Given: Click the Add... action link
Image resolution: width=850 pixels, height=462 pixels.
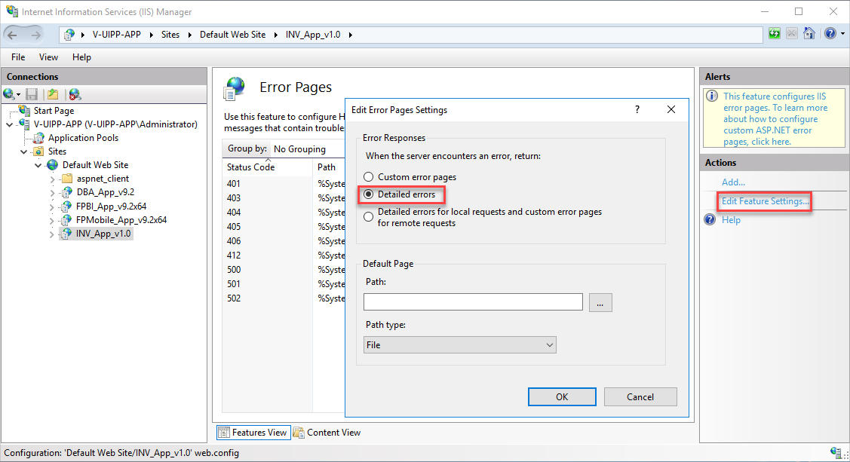Looking at the screenshot, I should 733,182.
